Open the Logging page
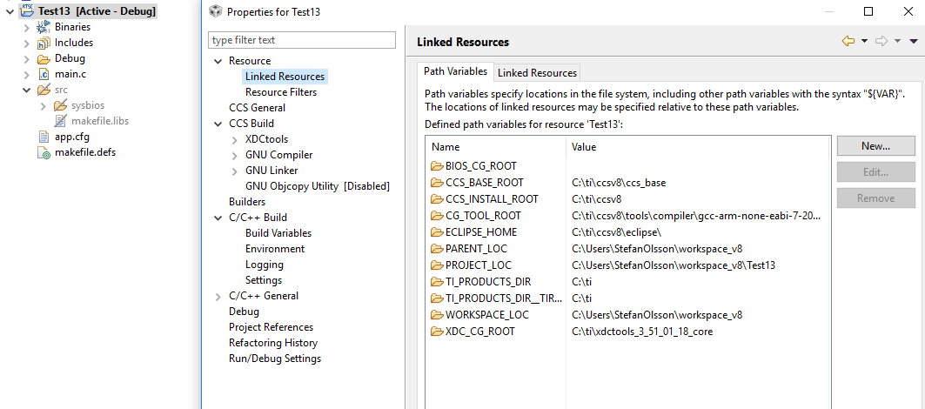 (x=265, y=265)
